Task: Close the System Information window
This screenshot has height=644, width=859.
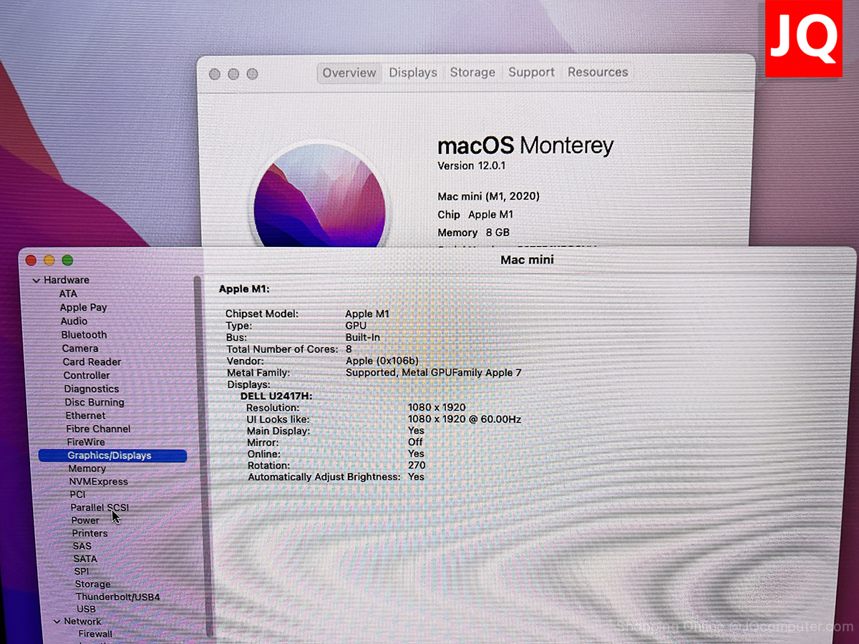Action: [31, 260]
